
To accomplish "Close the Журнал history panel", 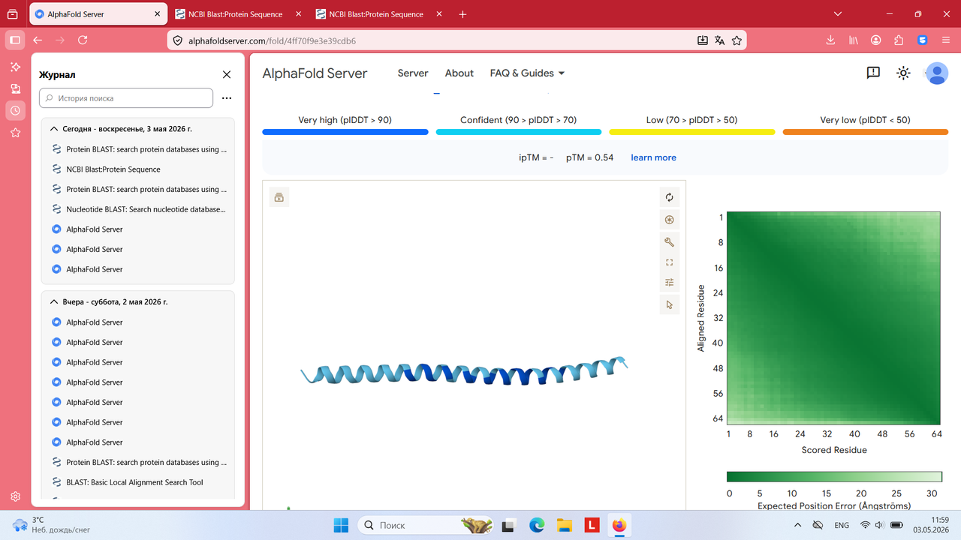I will [x=227, y=74].
